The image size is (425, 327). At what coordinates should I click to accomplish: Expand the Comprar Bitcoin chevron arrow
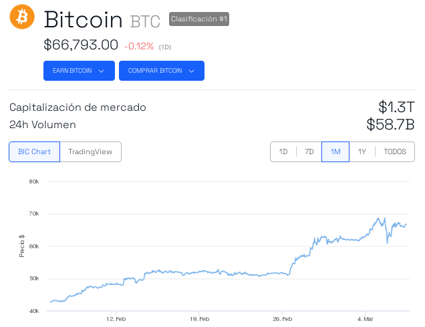191,71
